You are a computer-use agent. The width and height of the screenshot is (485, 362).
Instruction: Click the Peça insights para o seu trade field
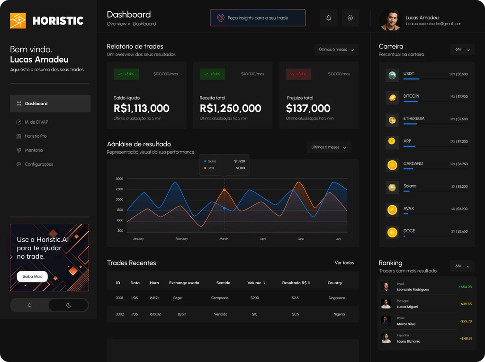(x=258, y=17)
